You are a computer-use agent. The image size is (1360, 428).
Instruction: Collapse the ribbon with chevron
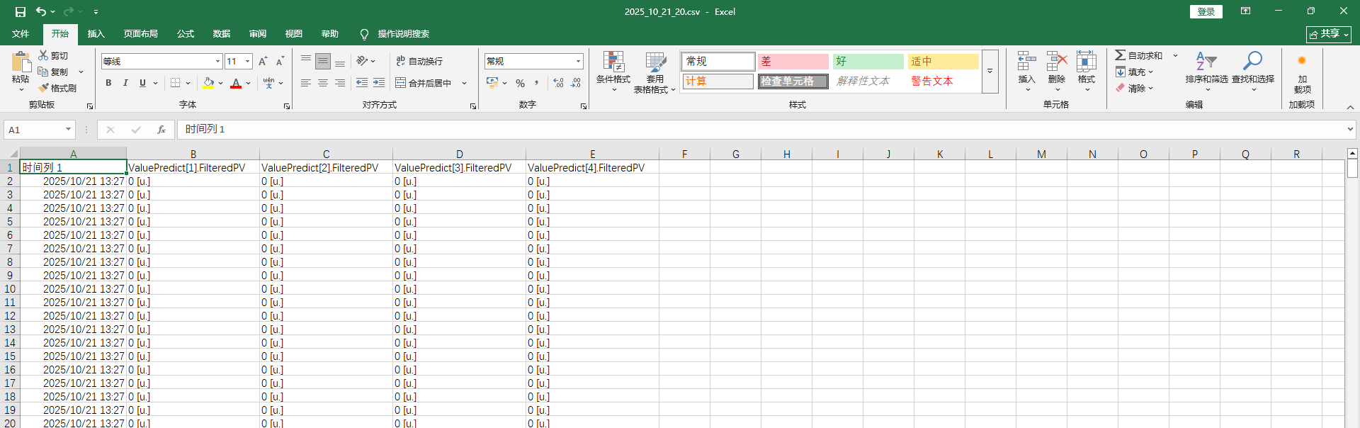coord(1350,107)
